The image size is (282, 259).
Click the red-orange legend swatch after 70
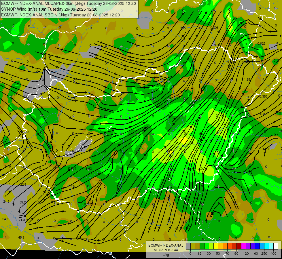[230, 246]
